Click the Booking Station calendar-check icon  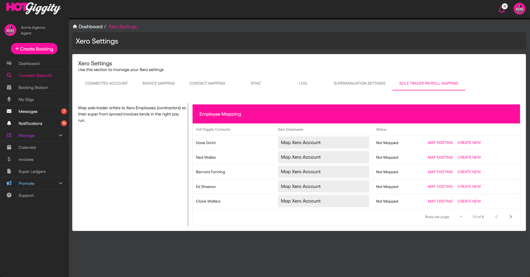click(9, 87)
